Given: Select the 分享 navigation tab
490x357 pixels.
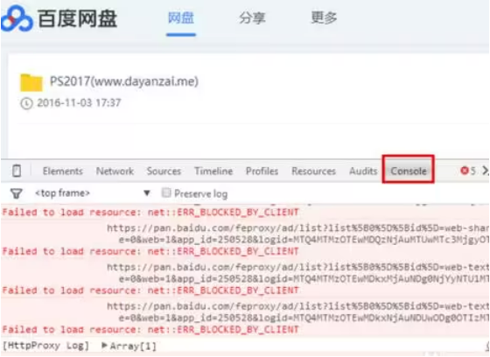Looking at the screenshot, I should [x=253, y=17].
